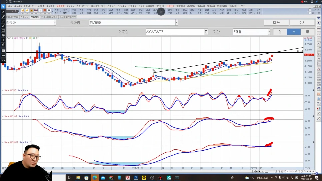The width and height of the screenshot is (322, 181).
Task: Click the chart stop button
Action: (260, 171)
